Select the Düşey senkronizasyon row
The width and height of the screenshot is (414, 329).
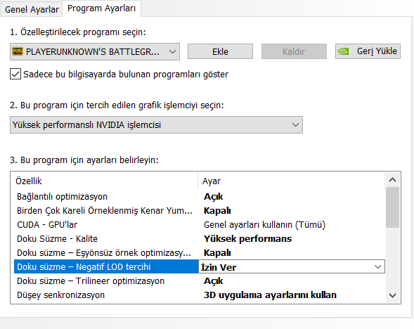[x=200, y=295]
